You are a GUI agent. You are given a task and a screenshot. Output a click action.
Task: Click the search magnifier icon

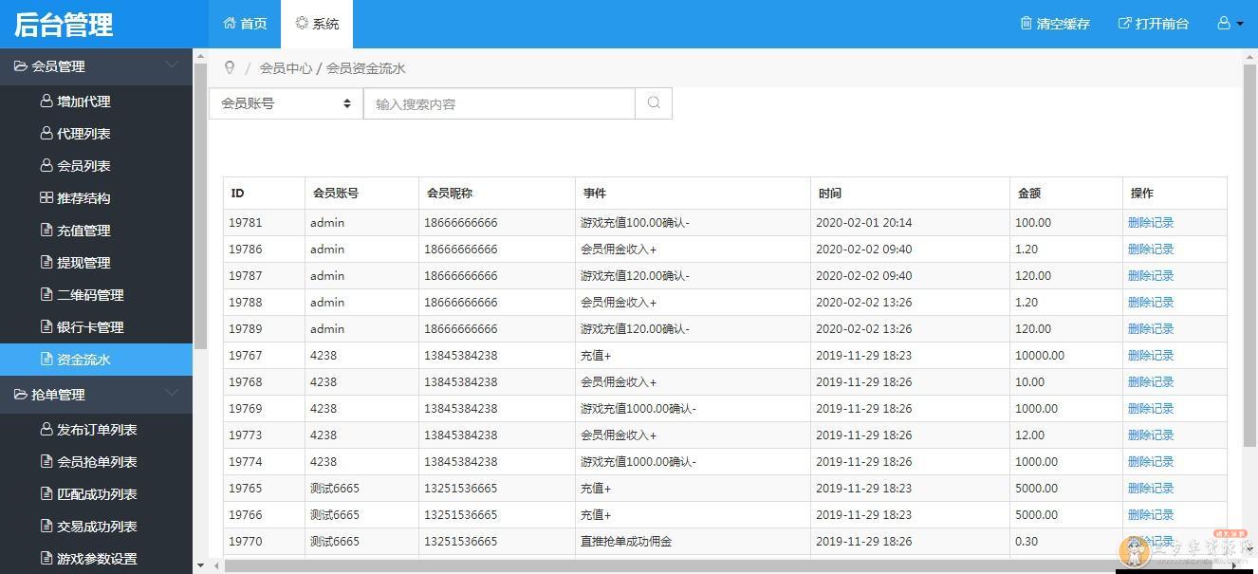tap(653, 102)
